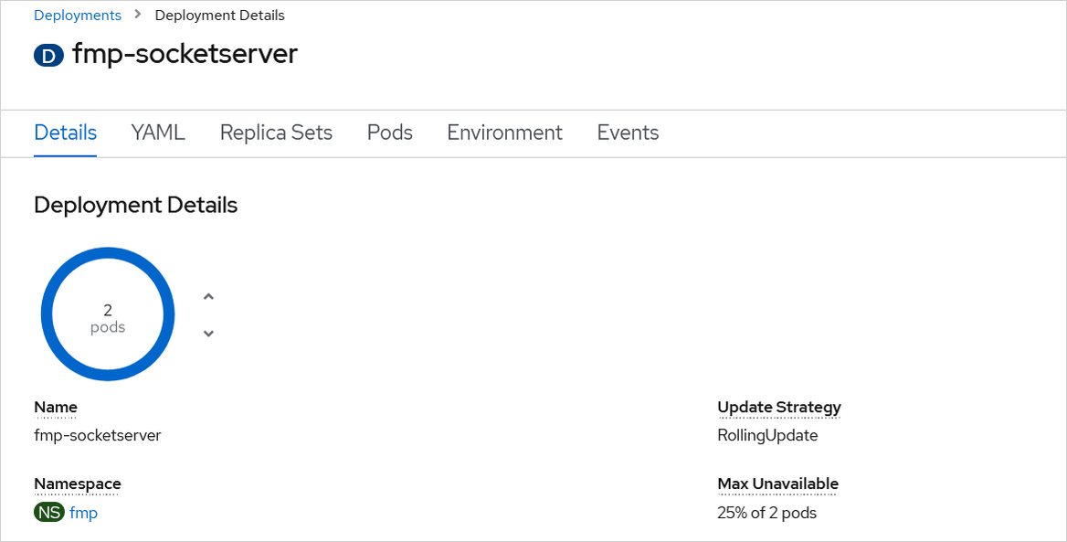
Task: Increase pod count with the up arrow
Action: point(208,296)
